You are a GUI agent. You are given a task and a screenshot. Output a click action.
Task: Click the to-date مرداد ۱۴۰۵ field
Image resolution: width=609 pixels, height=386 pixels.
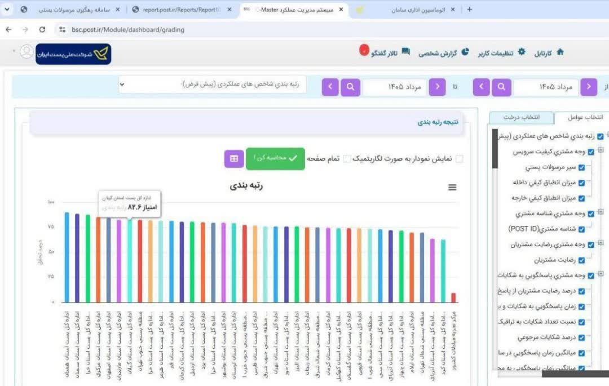click(394, 87)
